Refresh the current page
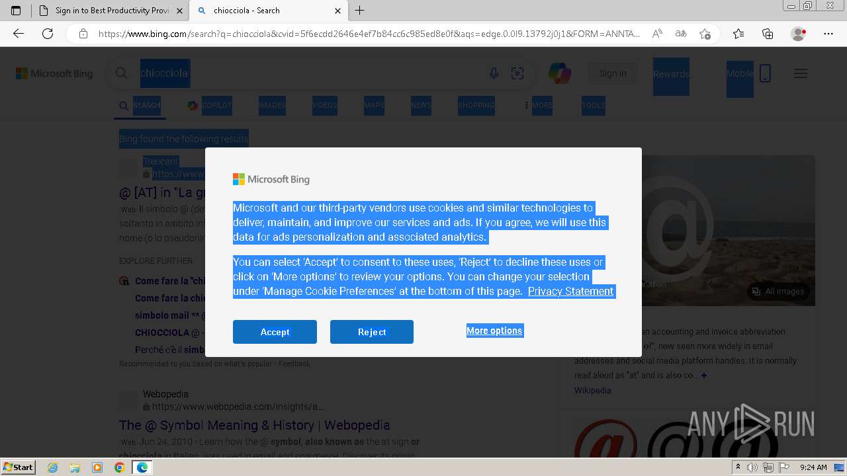 (x=48, y=34)
